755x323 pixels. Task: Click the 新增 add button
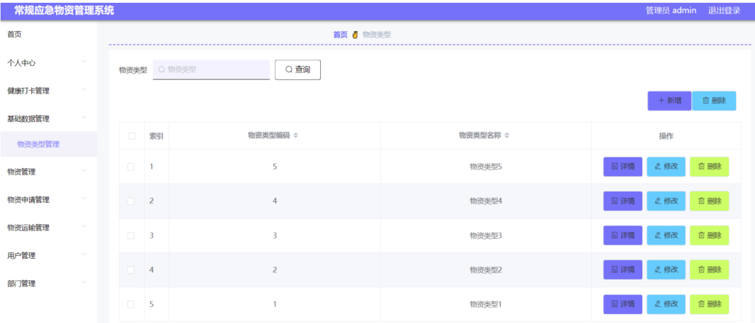670,100
